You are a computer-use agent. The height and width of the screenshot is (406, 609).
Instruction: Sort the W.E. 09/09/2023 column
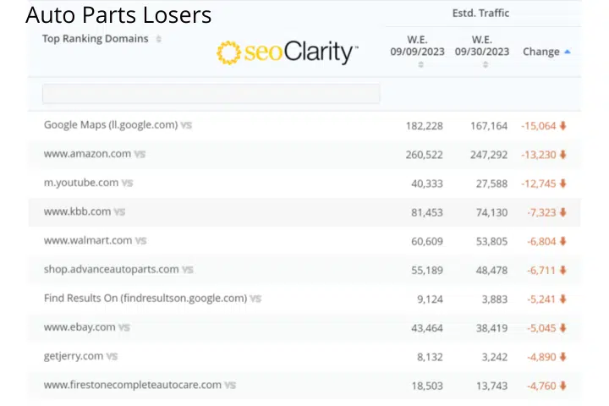[x=420, y=65]
